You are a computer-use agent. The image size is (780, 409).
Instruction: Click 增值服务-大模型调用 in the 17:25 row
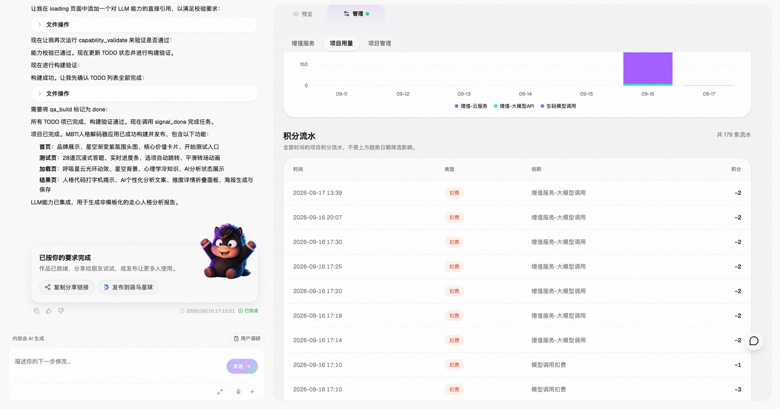(x=559, y=267)
